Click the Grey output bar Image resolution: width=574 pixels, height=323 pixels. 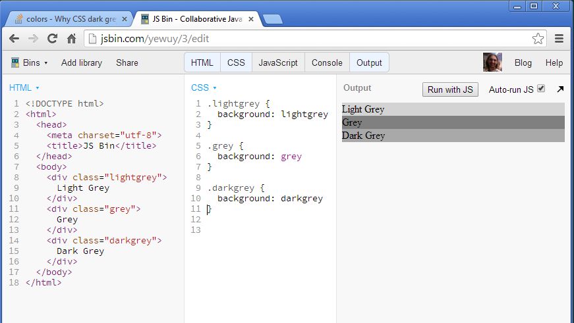click(453, 122)
